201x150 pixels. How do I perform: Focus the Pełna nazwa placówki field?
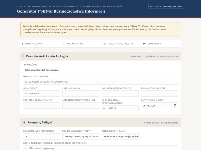click(x=100, y=81)
